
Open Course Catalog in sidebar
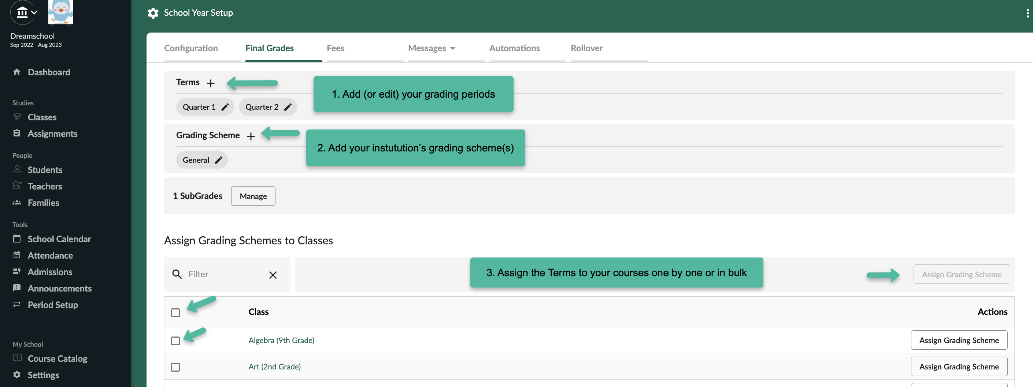tap(58, 358)
